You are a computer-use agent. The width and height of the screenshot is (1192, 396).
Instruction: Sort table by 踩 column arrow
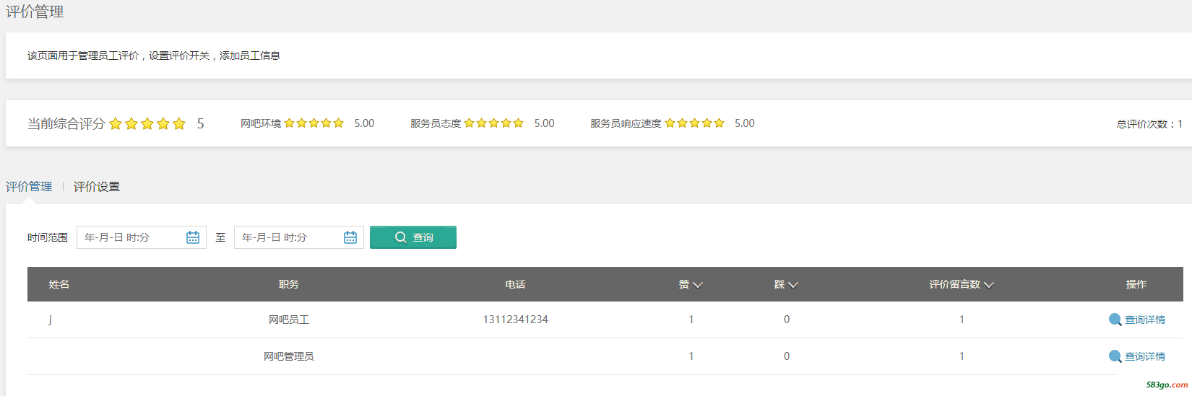(793, 285)
